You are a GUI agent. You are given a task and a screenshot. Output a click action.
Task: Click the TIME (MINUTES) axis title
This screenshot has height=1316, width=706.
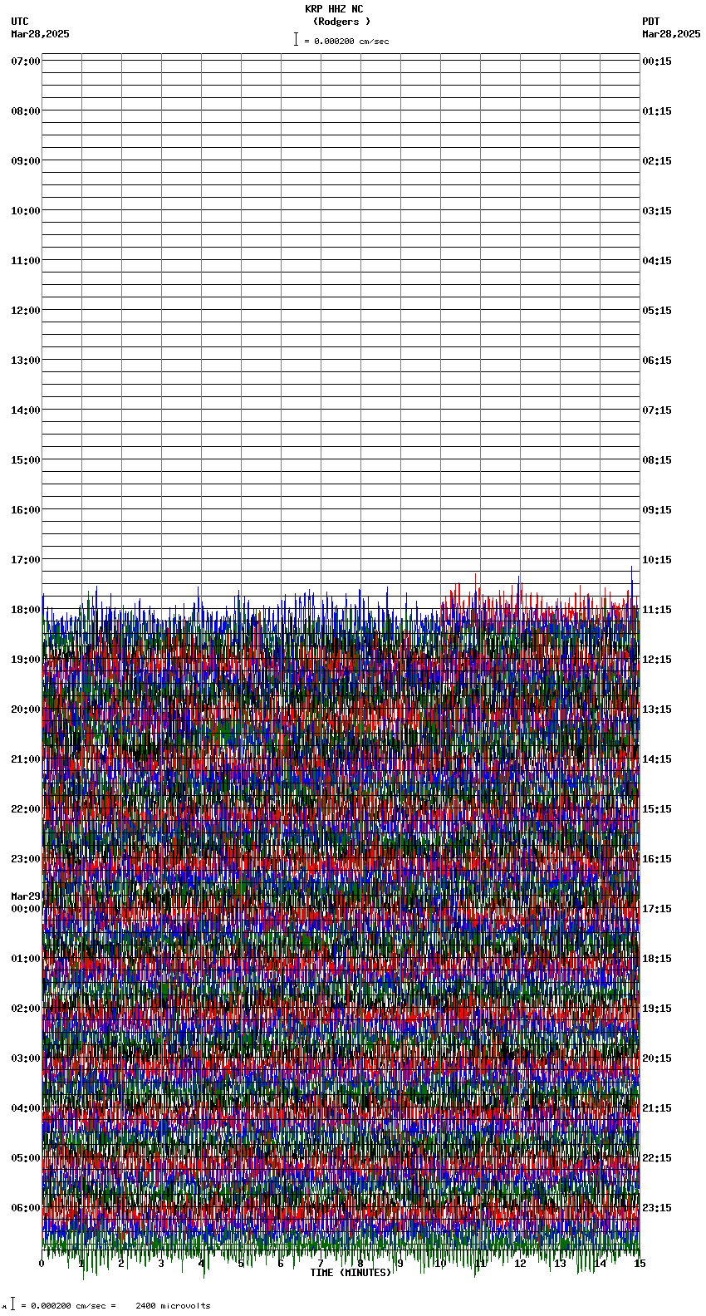point(351,1273)
